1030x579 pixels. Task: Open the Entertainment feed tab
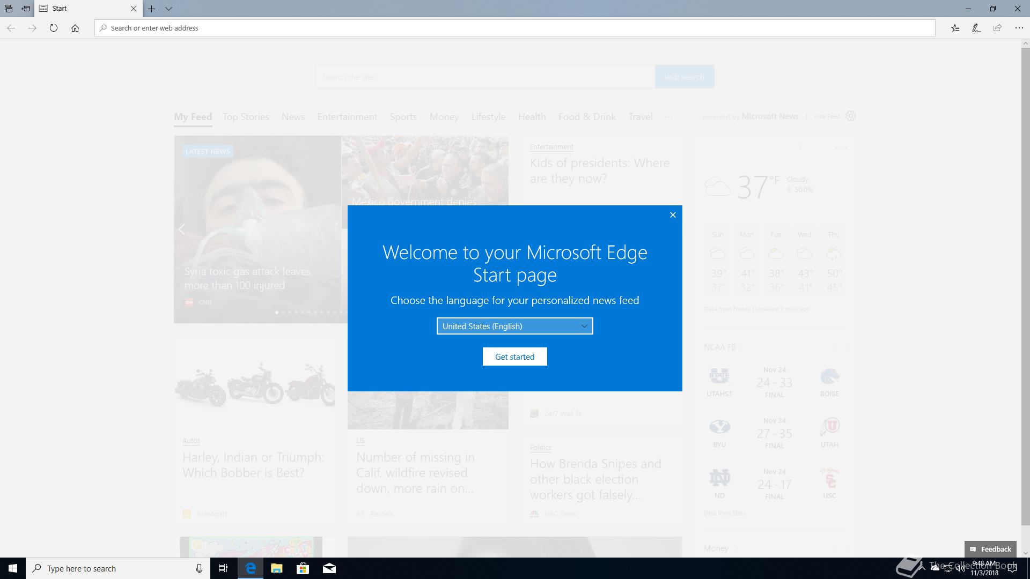(347, 117)
